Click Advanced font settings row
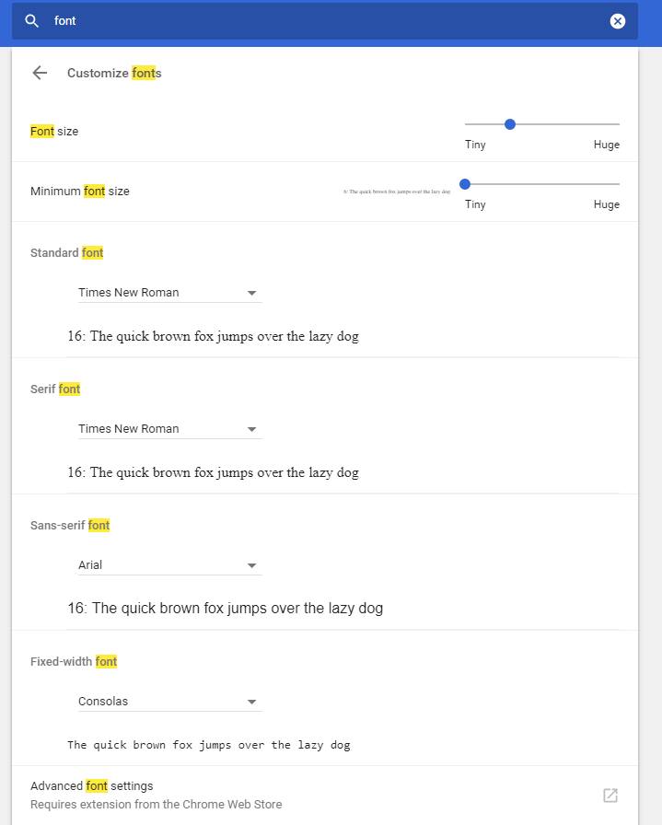The width and height of the screenshot is (662, 825). click(325, 795)
